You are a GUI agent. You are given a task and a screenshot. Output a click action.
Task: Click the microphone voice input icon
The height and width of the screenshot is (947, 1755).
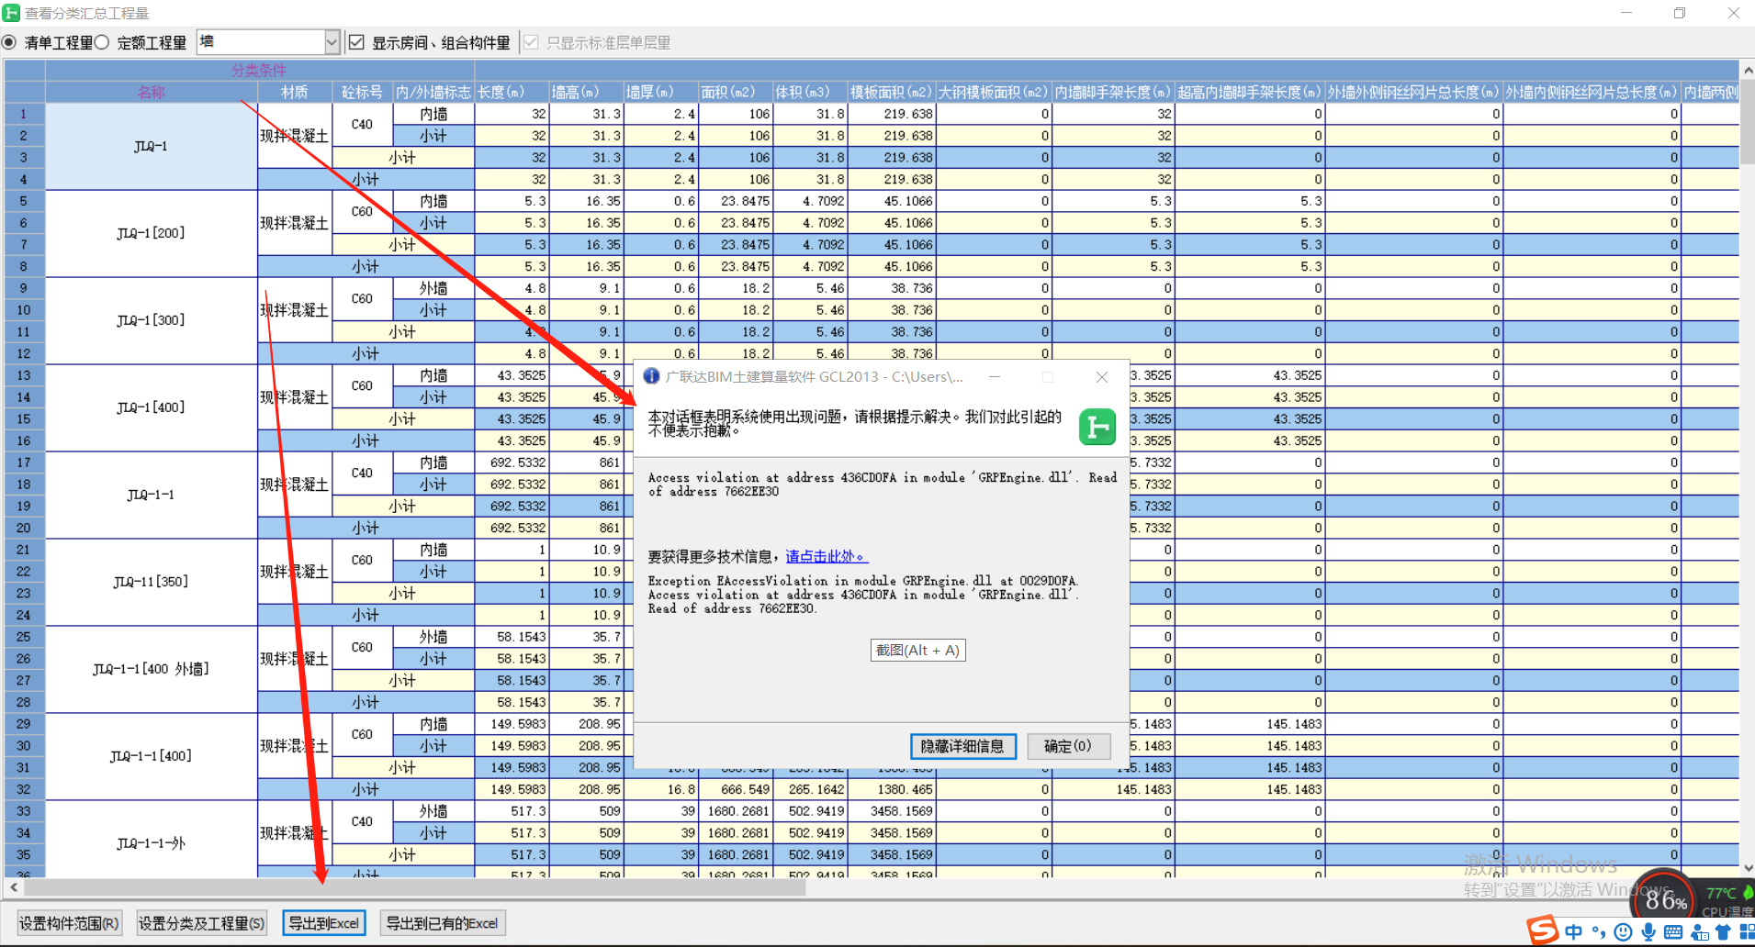[x=1648, y=932]
